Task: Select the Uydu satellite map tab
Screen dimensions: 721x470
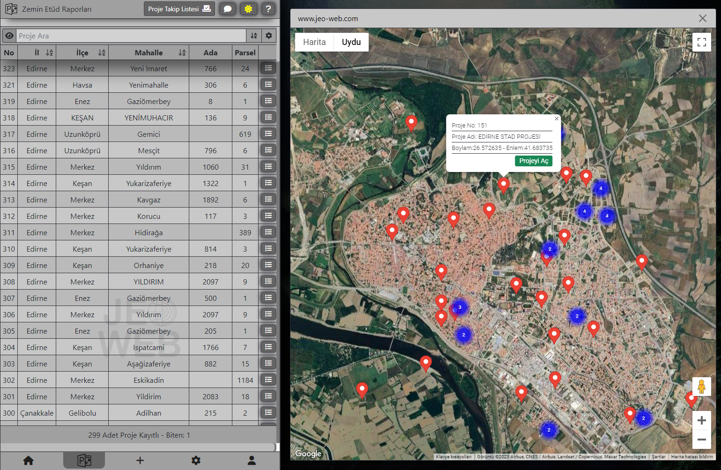Action: [351, 42]
